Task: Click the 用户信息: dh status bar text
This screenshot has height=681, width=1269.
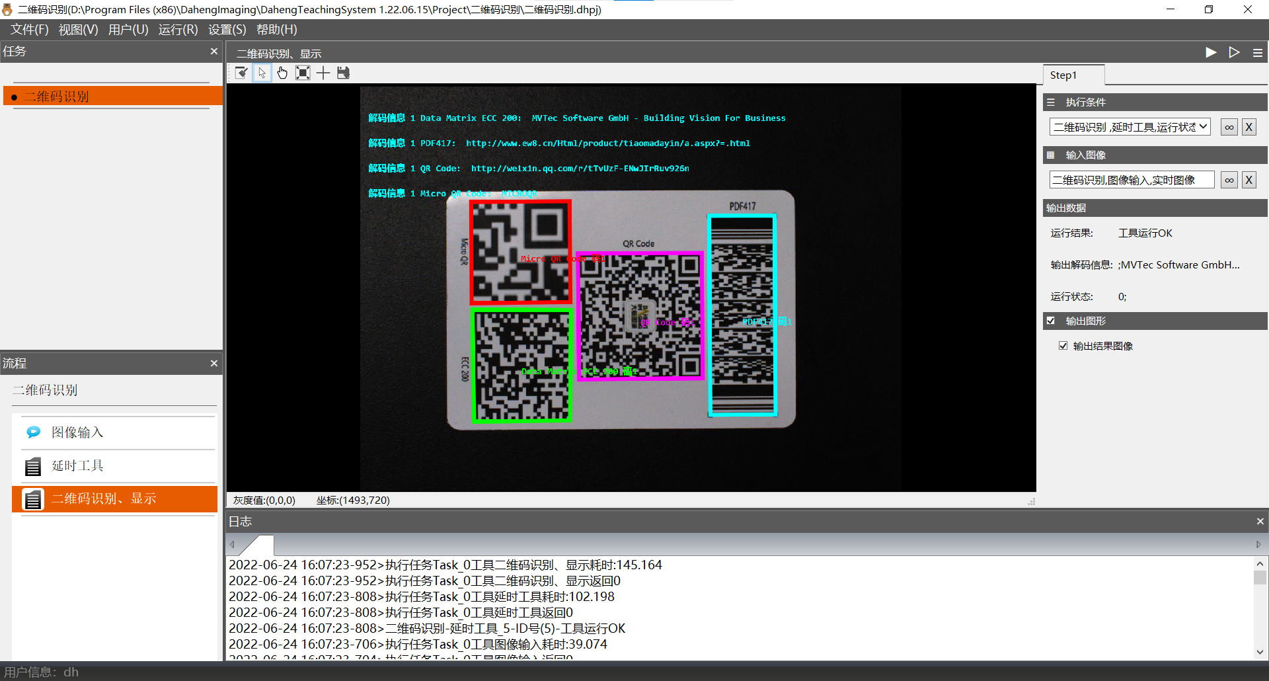Action: point(41,672)
